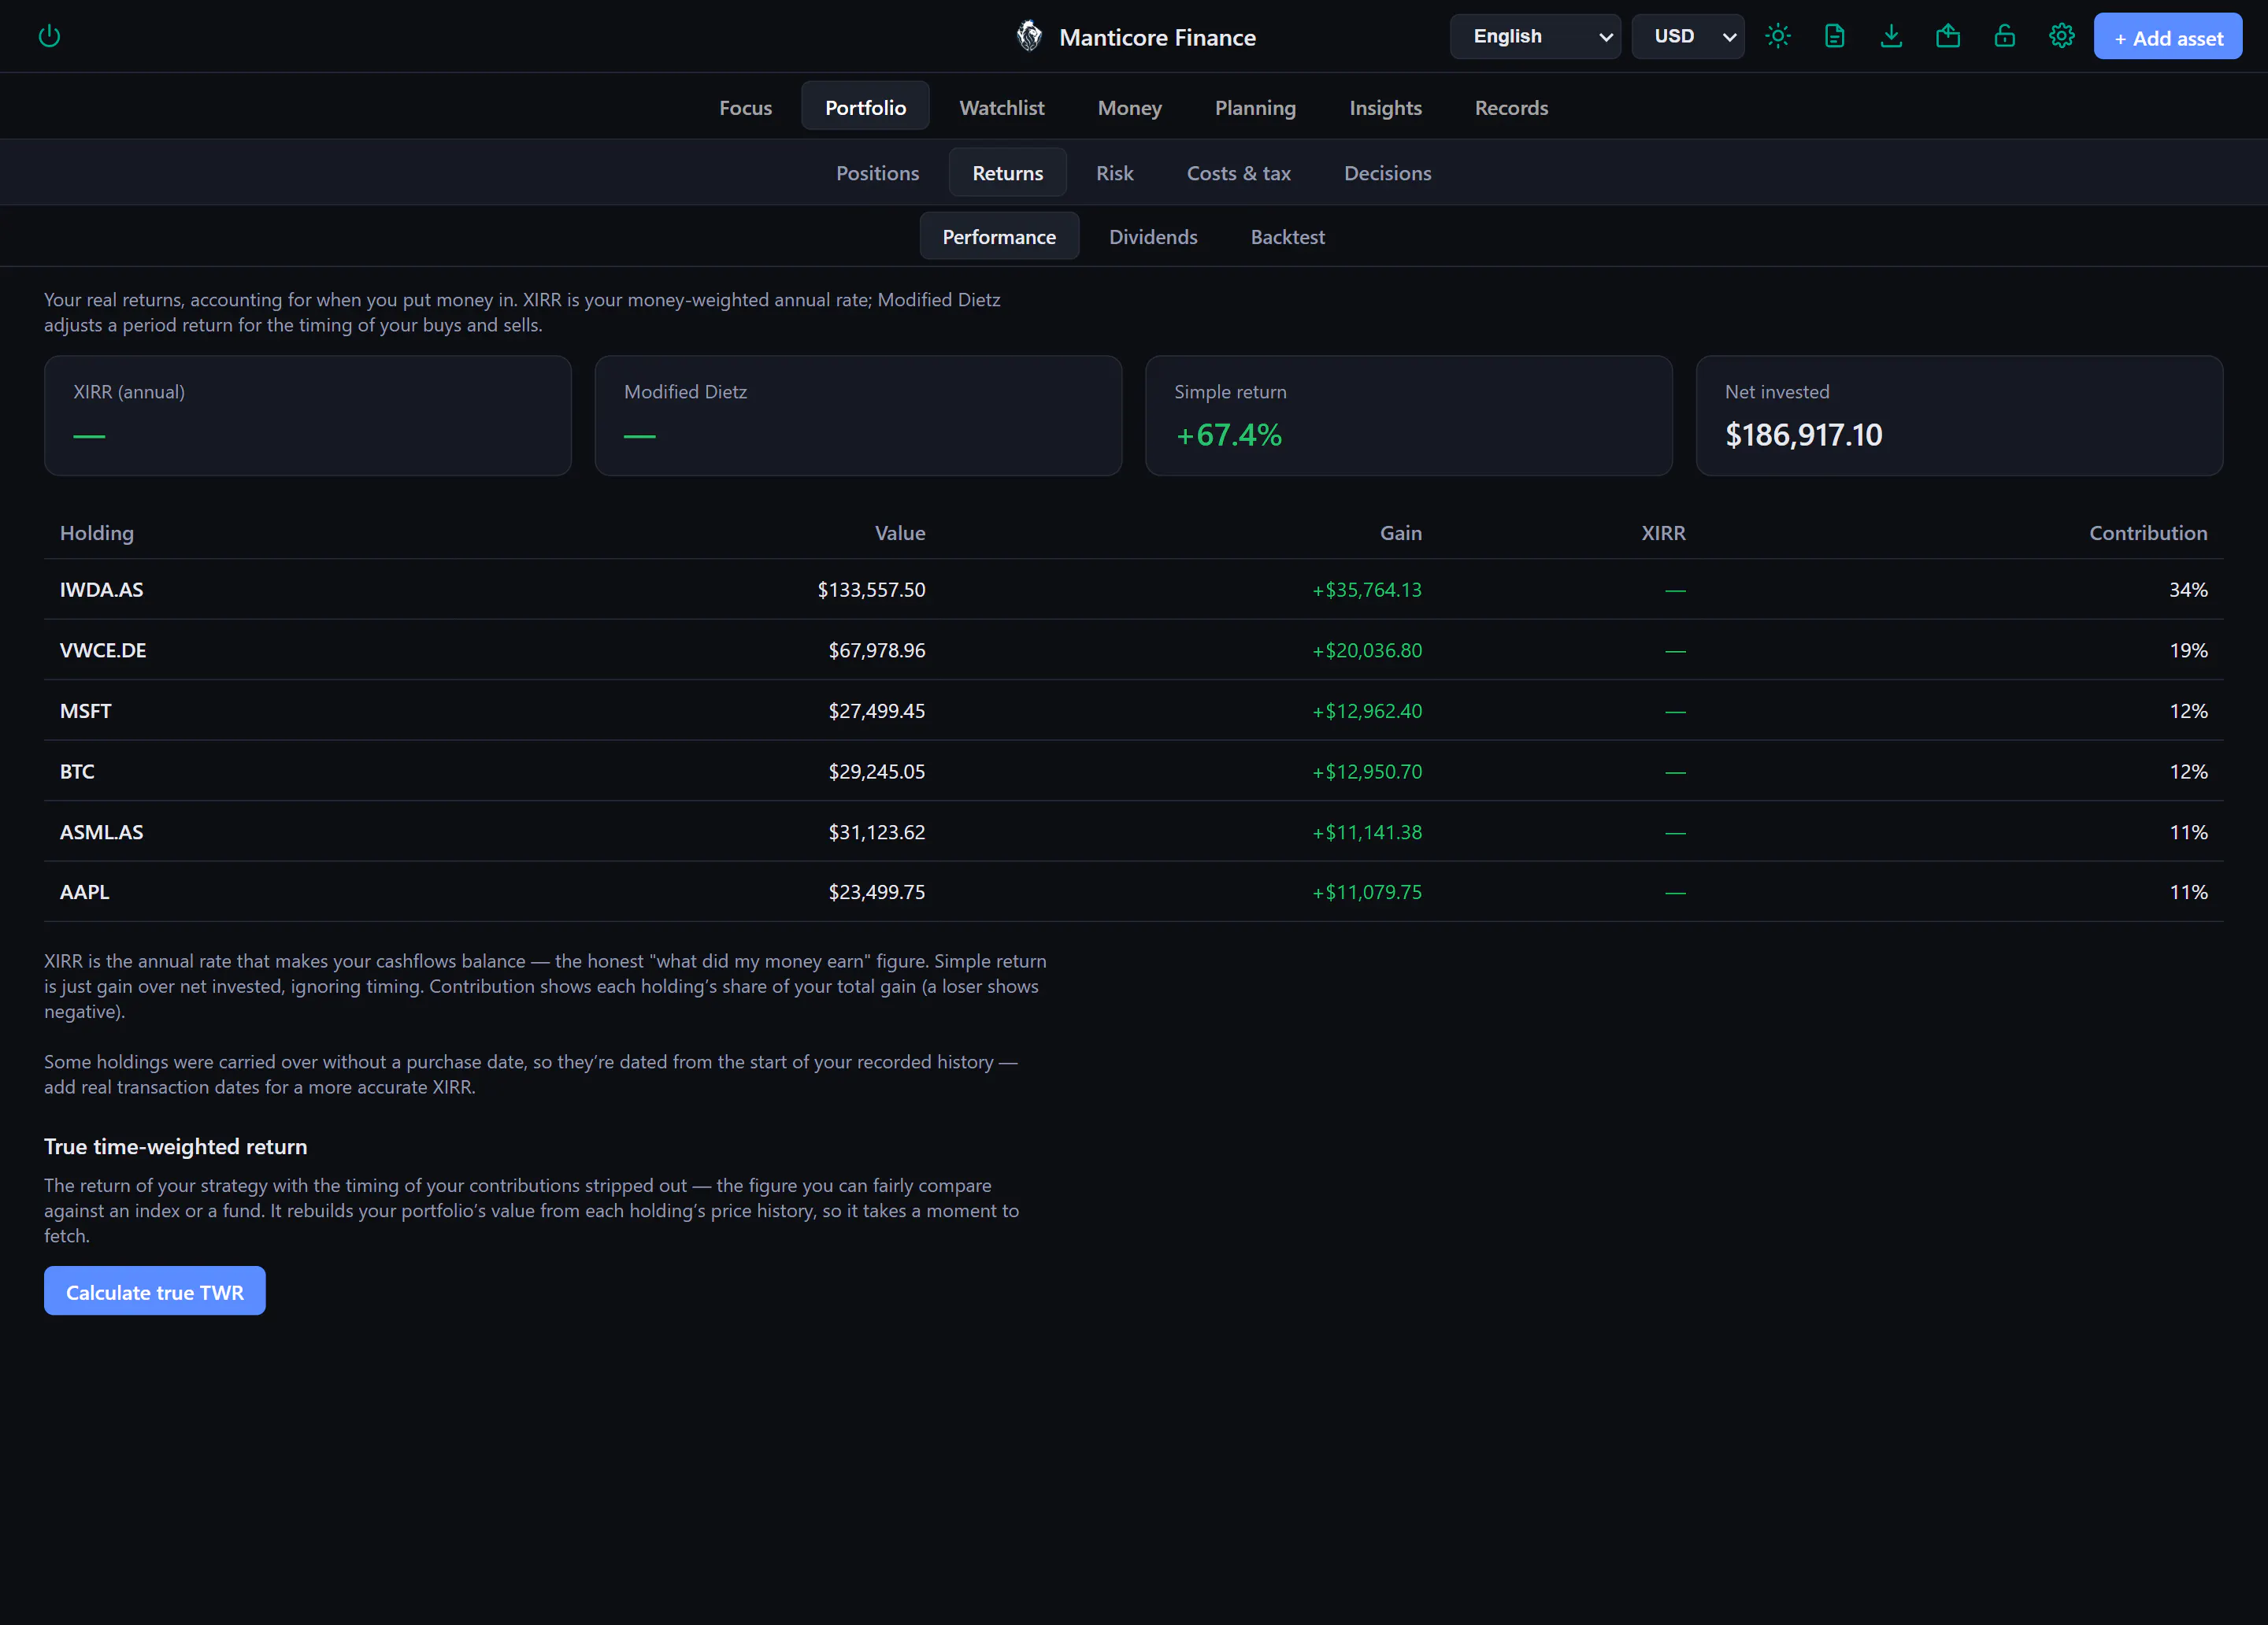Click the +$12,950.70 gain cell
This screenshot has height=1625, width=2268.
pos(1367,771)
